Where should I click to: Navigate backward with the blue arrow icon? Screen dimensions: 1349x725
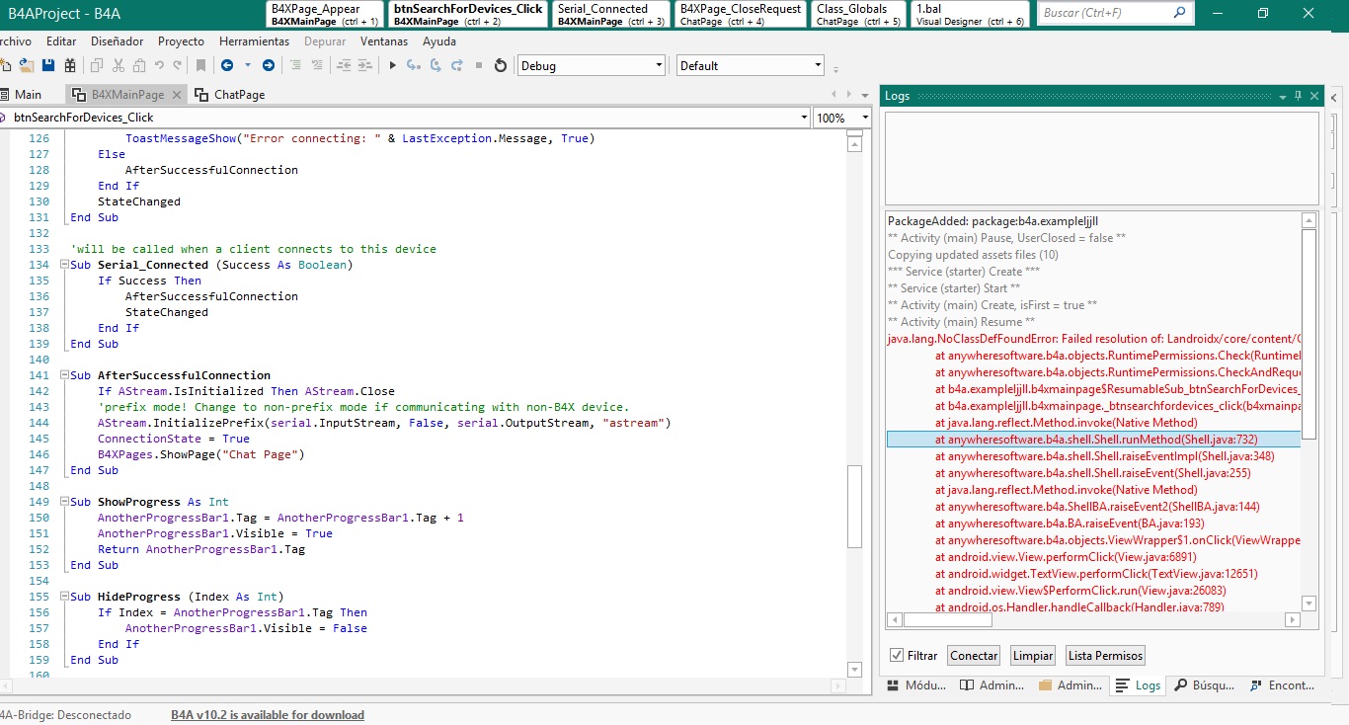pos(227,66)
